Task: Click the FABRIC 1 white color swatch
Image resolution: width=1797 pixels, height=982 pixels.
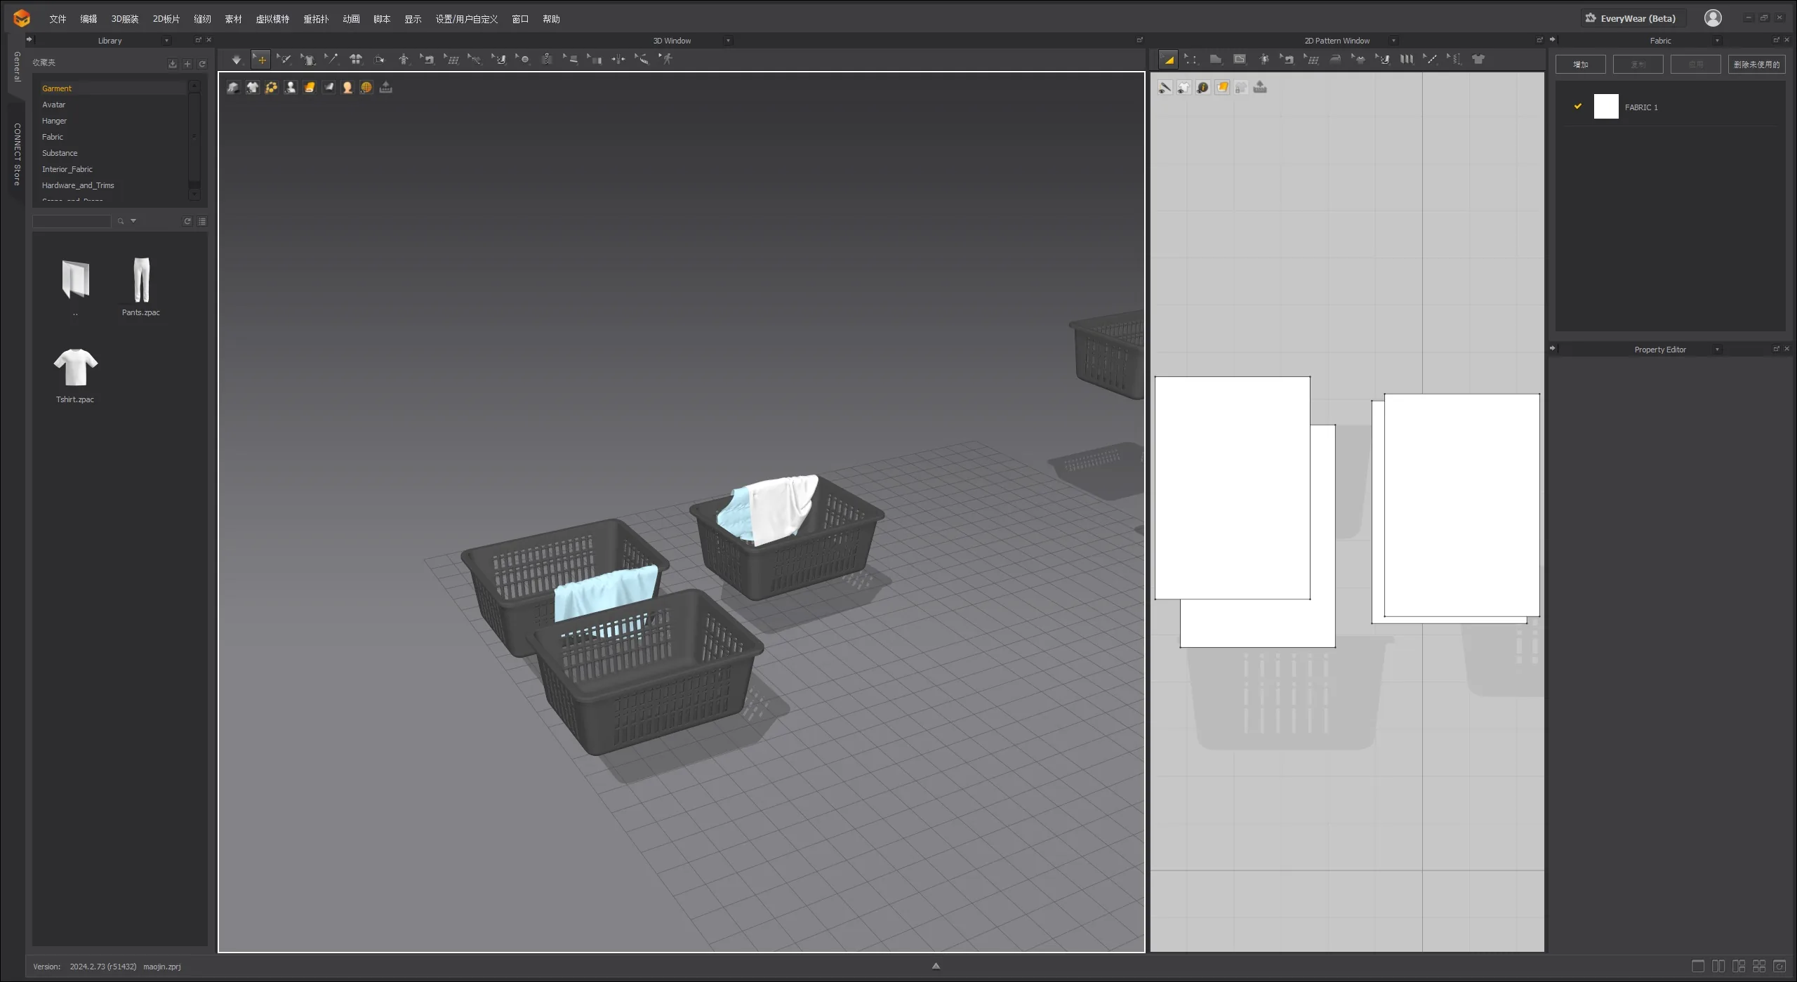Action: tap(1606, 107)
